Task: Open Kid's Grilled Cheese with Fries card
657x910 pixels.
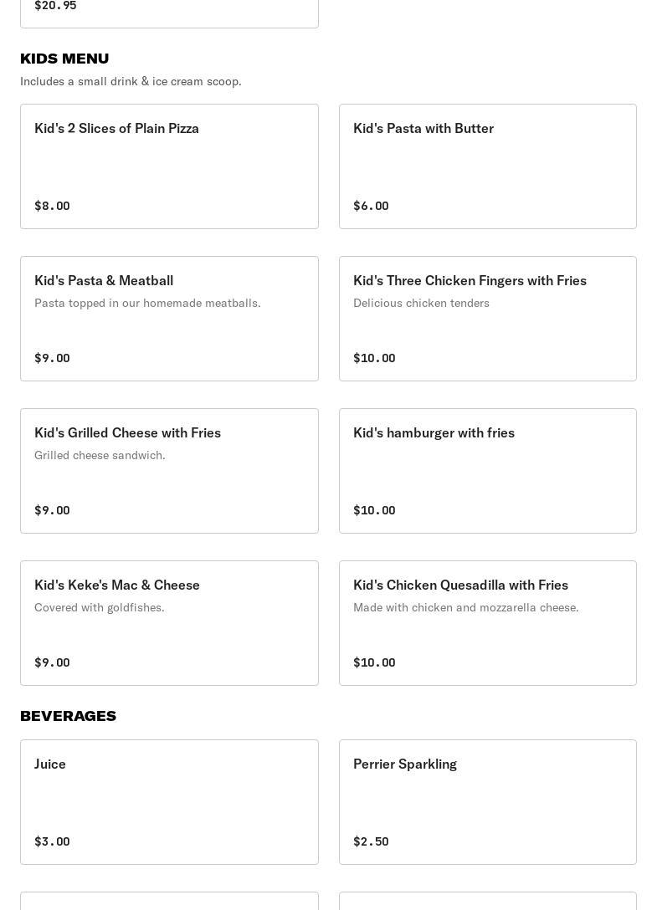Action: [169, 471]
